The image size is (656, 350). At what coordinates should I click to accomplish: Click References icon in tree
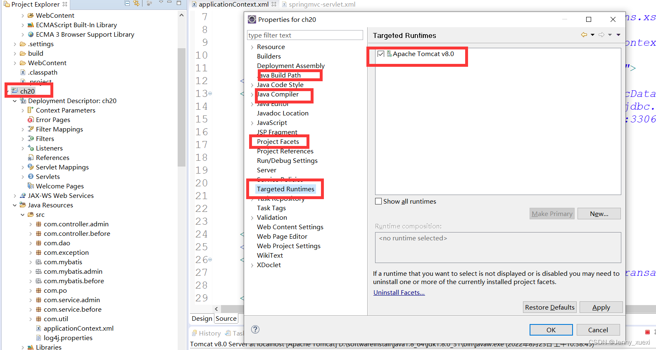[x=31, y=157]
